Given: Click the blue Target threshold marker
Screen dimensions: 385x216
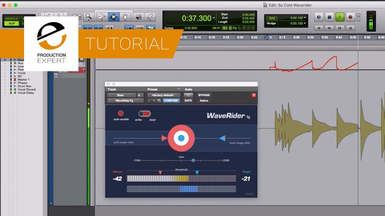Looking at the screenshot, I should coord(197,172).
